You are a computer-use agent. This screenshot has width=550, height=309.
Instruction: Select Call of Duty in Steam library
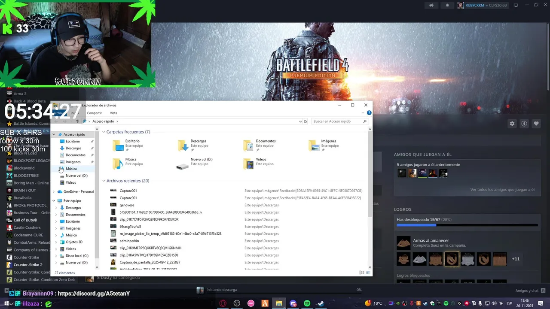(25, 220)
